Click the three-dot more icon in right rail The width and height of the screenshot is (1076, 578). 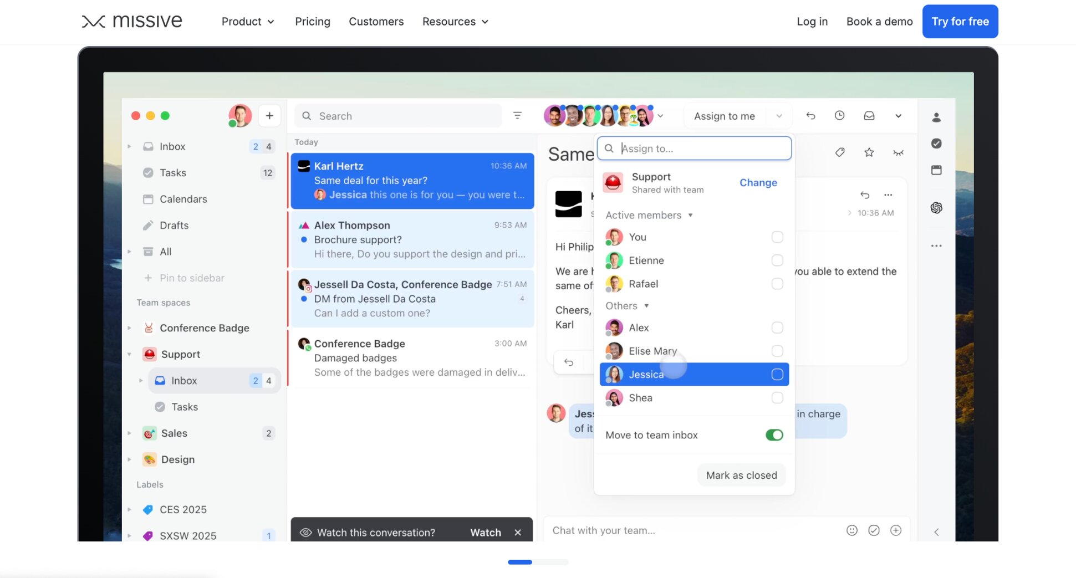pyautogui.click(x=936, y=246)
